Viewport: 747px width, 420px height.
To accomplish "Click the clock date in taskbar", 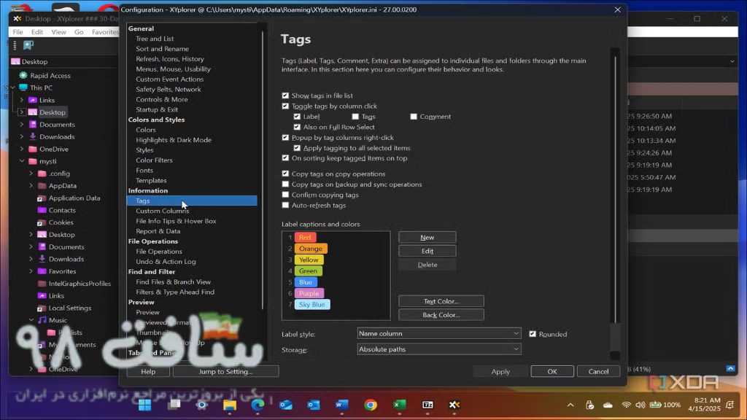I will click(x=704, y=404).
